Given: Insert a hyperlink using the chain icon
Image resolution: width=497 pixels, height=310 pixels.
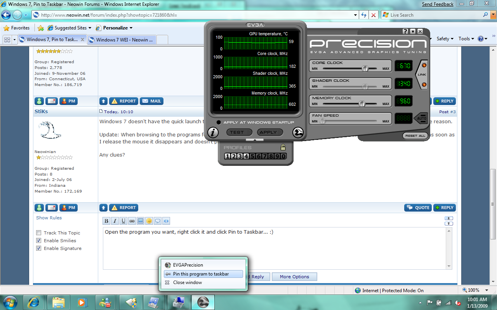Looking at the screenshot, I should (x=132, y=221).
